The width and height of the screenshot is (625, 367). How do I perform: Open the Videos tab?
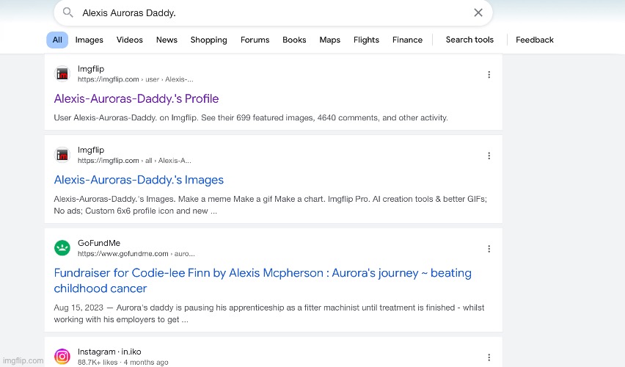pos(130,40)
